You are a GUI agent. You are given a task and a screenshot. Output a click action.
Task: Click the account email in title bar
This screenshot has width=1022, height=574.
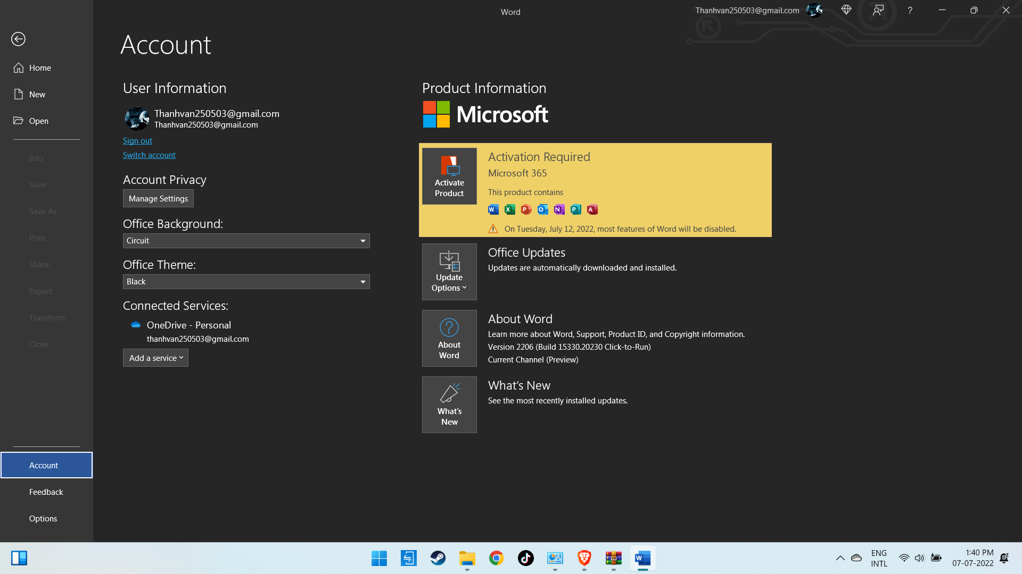tap(747, 10)
